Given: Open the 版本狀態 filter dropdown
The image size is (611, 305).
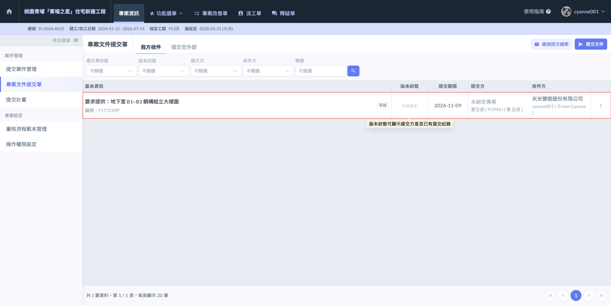Looking at the screenshot, I should click(164, 71).
